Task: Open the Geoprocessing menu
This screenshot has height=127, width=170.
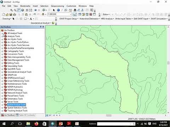Action: point(57,6)
